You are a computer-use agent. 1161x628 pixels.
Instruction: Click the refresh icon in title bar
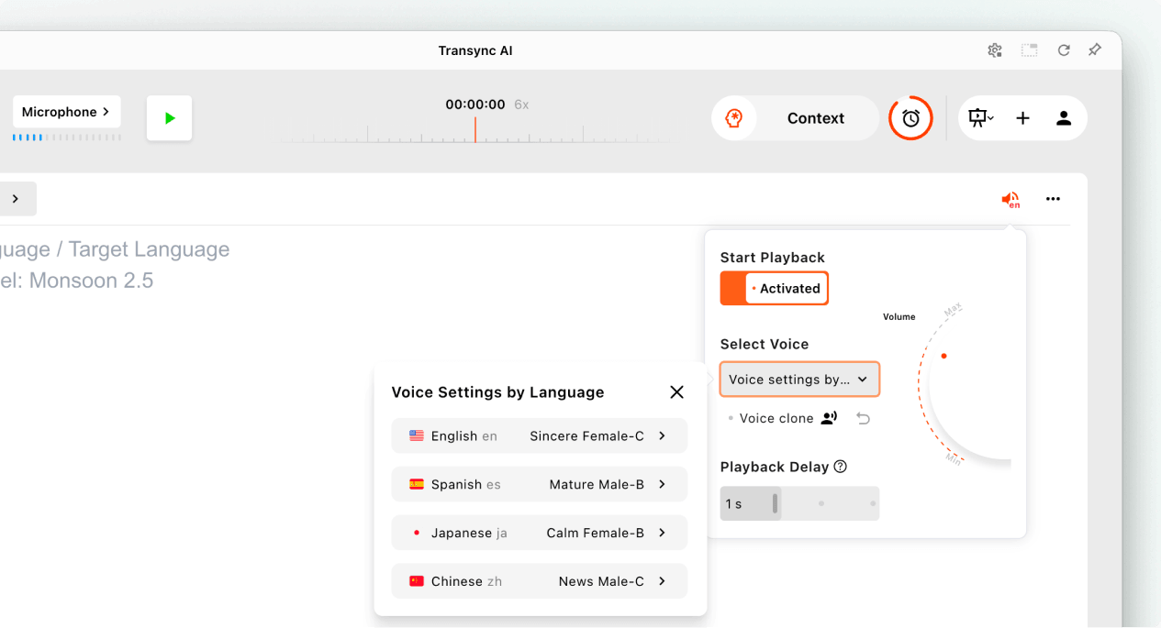(1064, 50)
